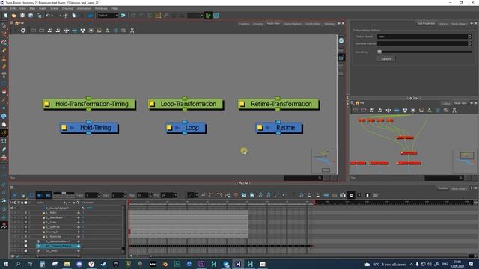This screenshot has height=269, width=479.
Task: Toggle yellow square on Loop node
Action: (x=170, y=128)
